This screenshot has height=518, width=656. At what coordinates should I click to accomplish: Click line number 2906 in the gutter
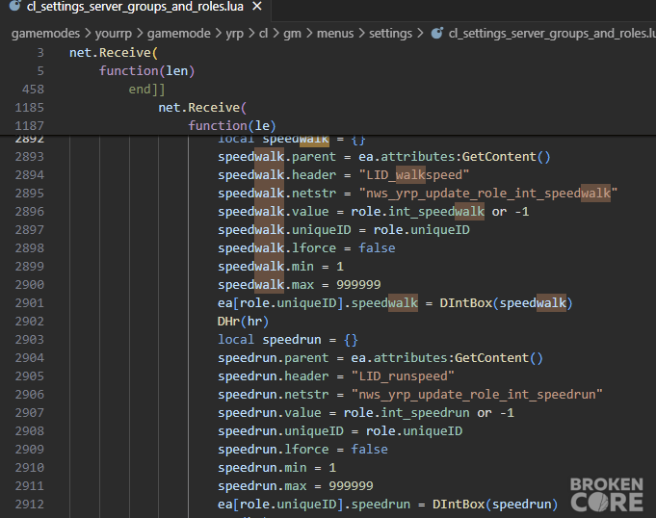[30, 395]
